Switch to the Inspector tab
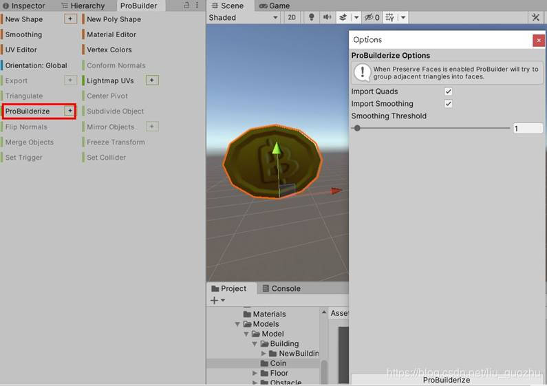Screen dimensions: 547x386 24,6
